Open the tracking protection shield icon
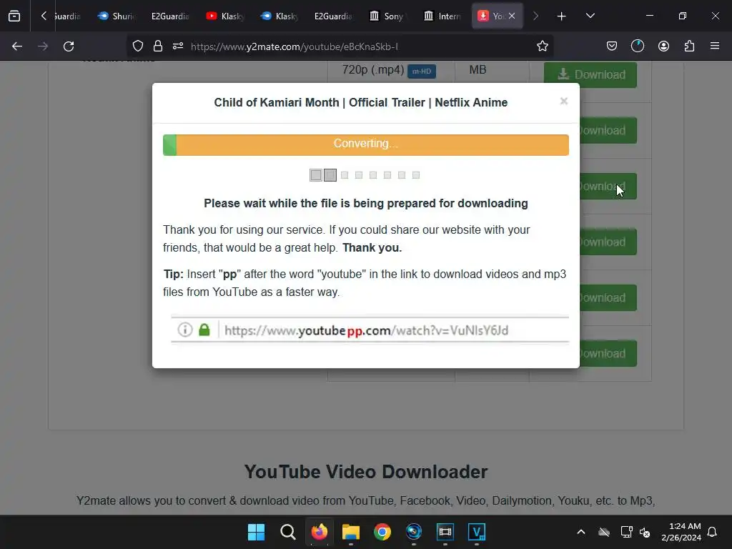The height and width of the screenshot is (549, 732). [138, 46]
